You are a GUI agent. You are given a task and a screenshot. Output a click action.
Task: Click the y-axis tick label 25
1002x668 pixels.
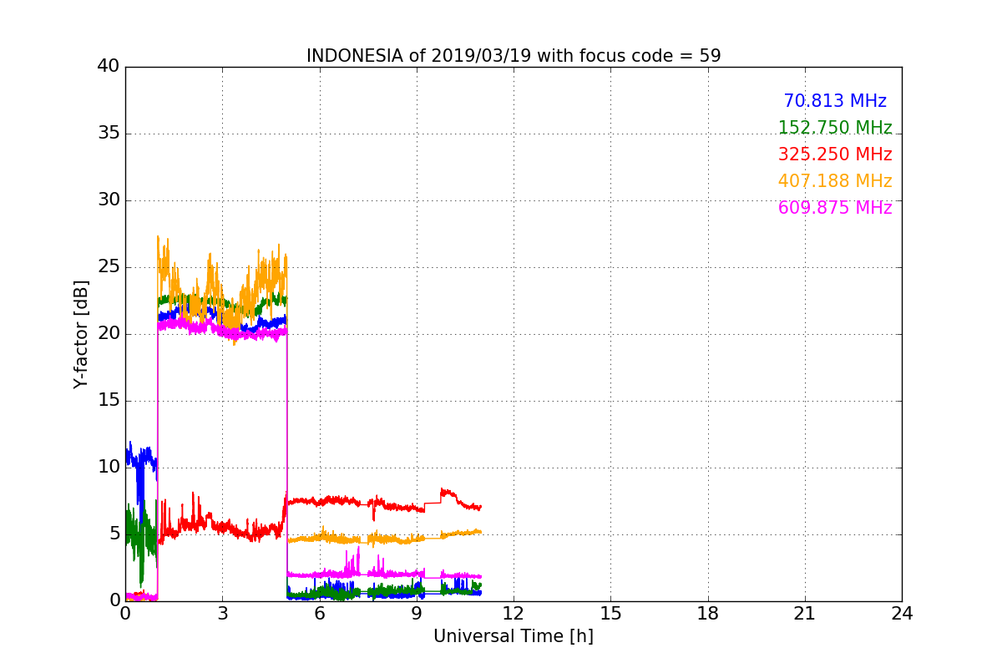point(109,267)
